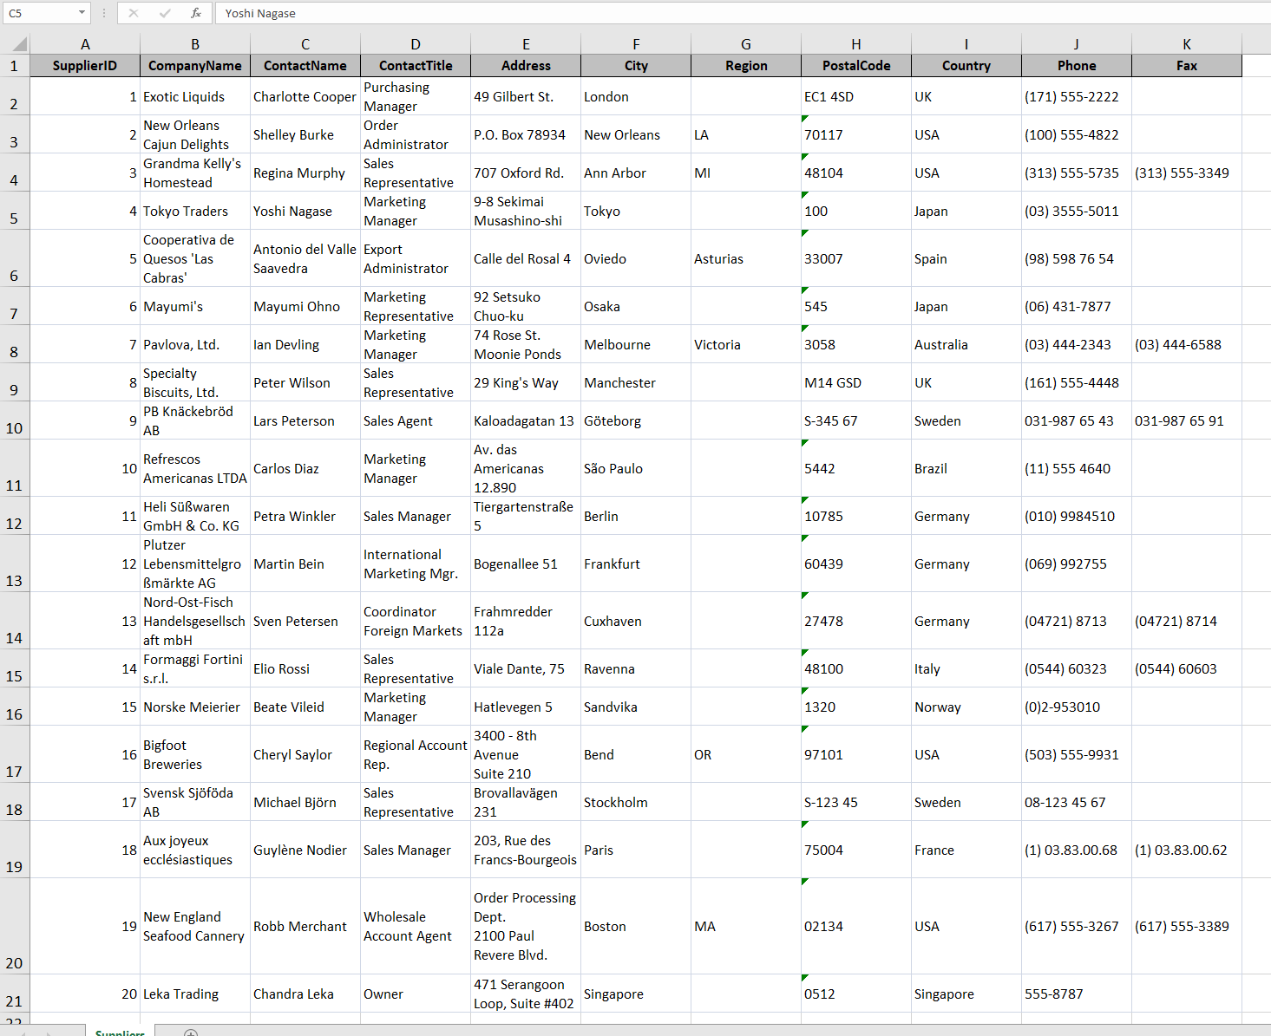Select column K header
The width and height of the screenshot is (1271, 1036).
[1187, 44]
